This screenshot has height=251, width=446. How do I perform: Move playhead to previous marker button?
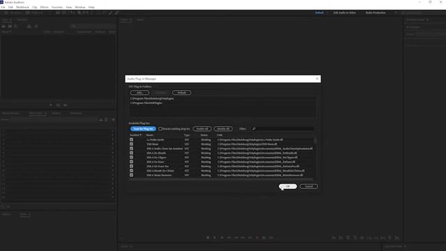click(229, 238)
